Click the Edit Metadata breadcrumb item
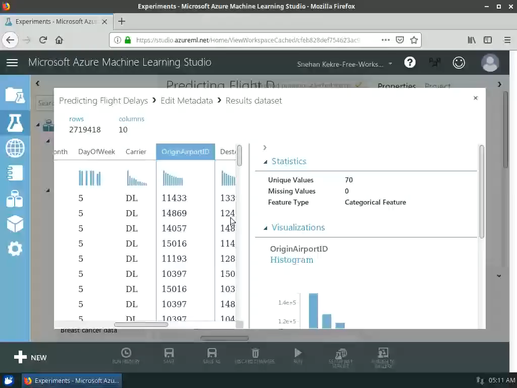 (186, 101)
